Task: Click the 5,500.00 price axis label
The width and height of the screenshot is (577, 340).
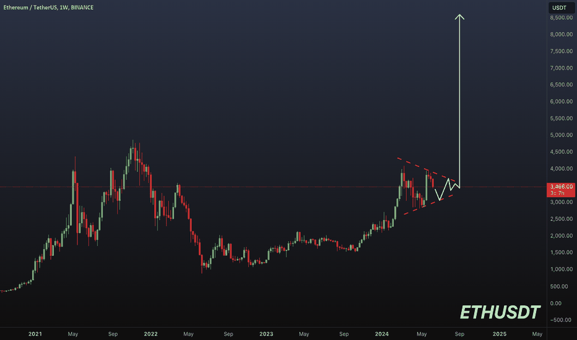Action: (x=561, y=118)
